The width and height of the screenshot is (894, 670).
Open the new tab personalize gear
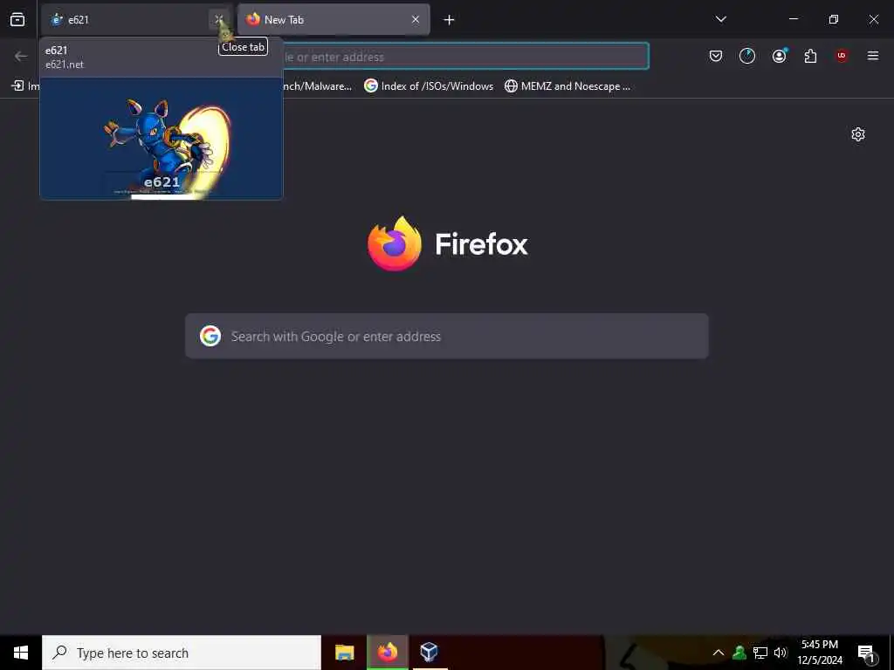[x=858, y=134]
